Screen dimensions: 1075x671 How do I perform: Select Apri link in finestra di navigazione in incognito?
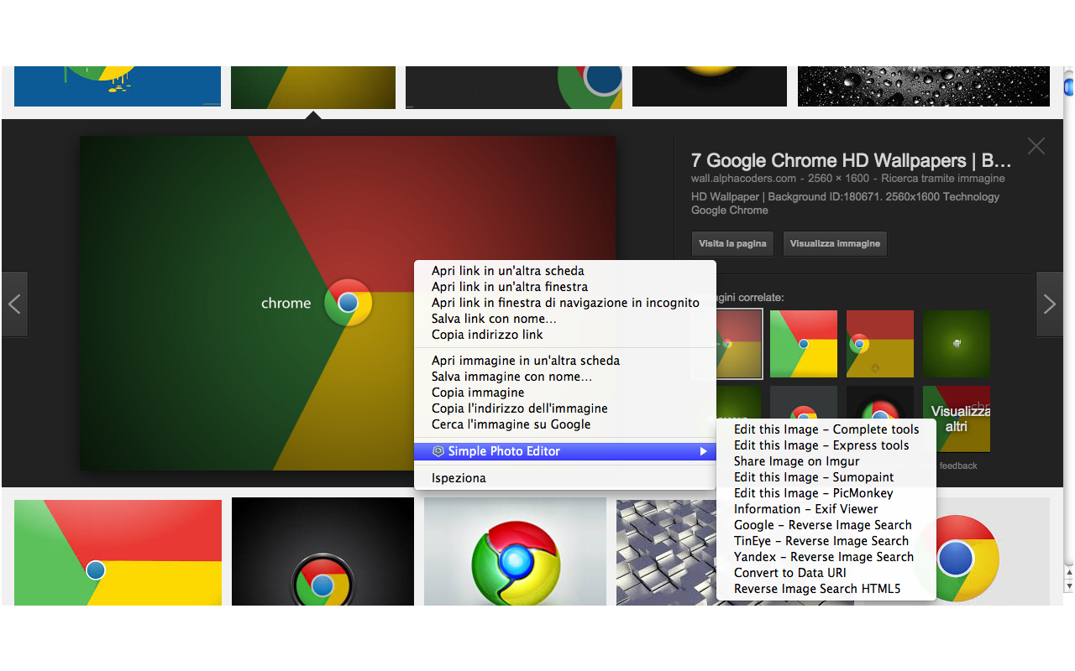pyautogui.click(x=565, y=303)
